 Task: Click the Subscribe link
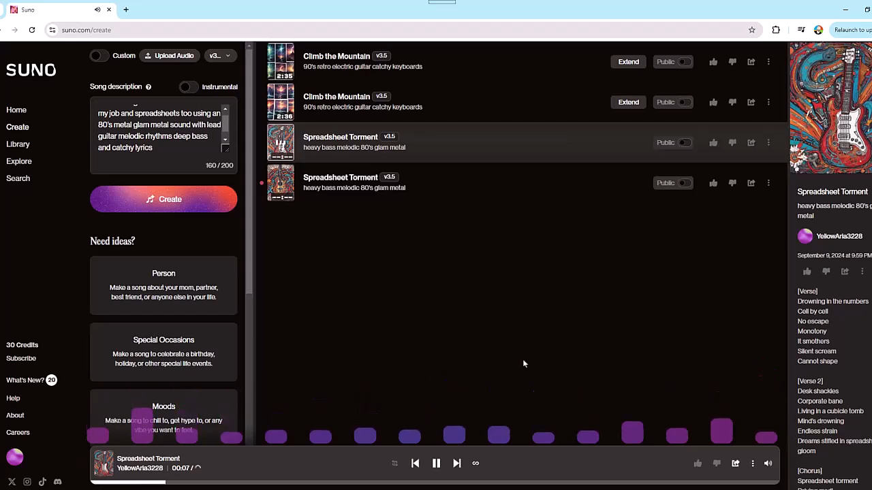21,359
